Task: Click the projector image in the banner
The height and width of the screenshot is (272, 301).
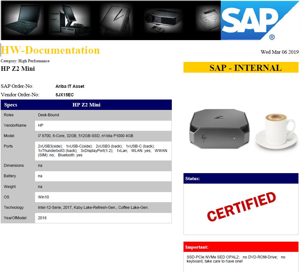Action: pyautogui.click(x=163, y=21)
